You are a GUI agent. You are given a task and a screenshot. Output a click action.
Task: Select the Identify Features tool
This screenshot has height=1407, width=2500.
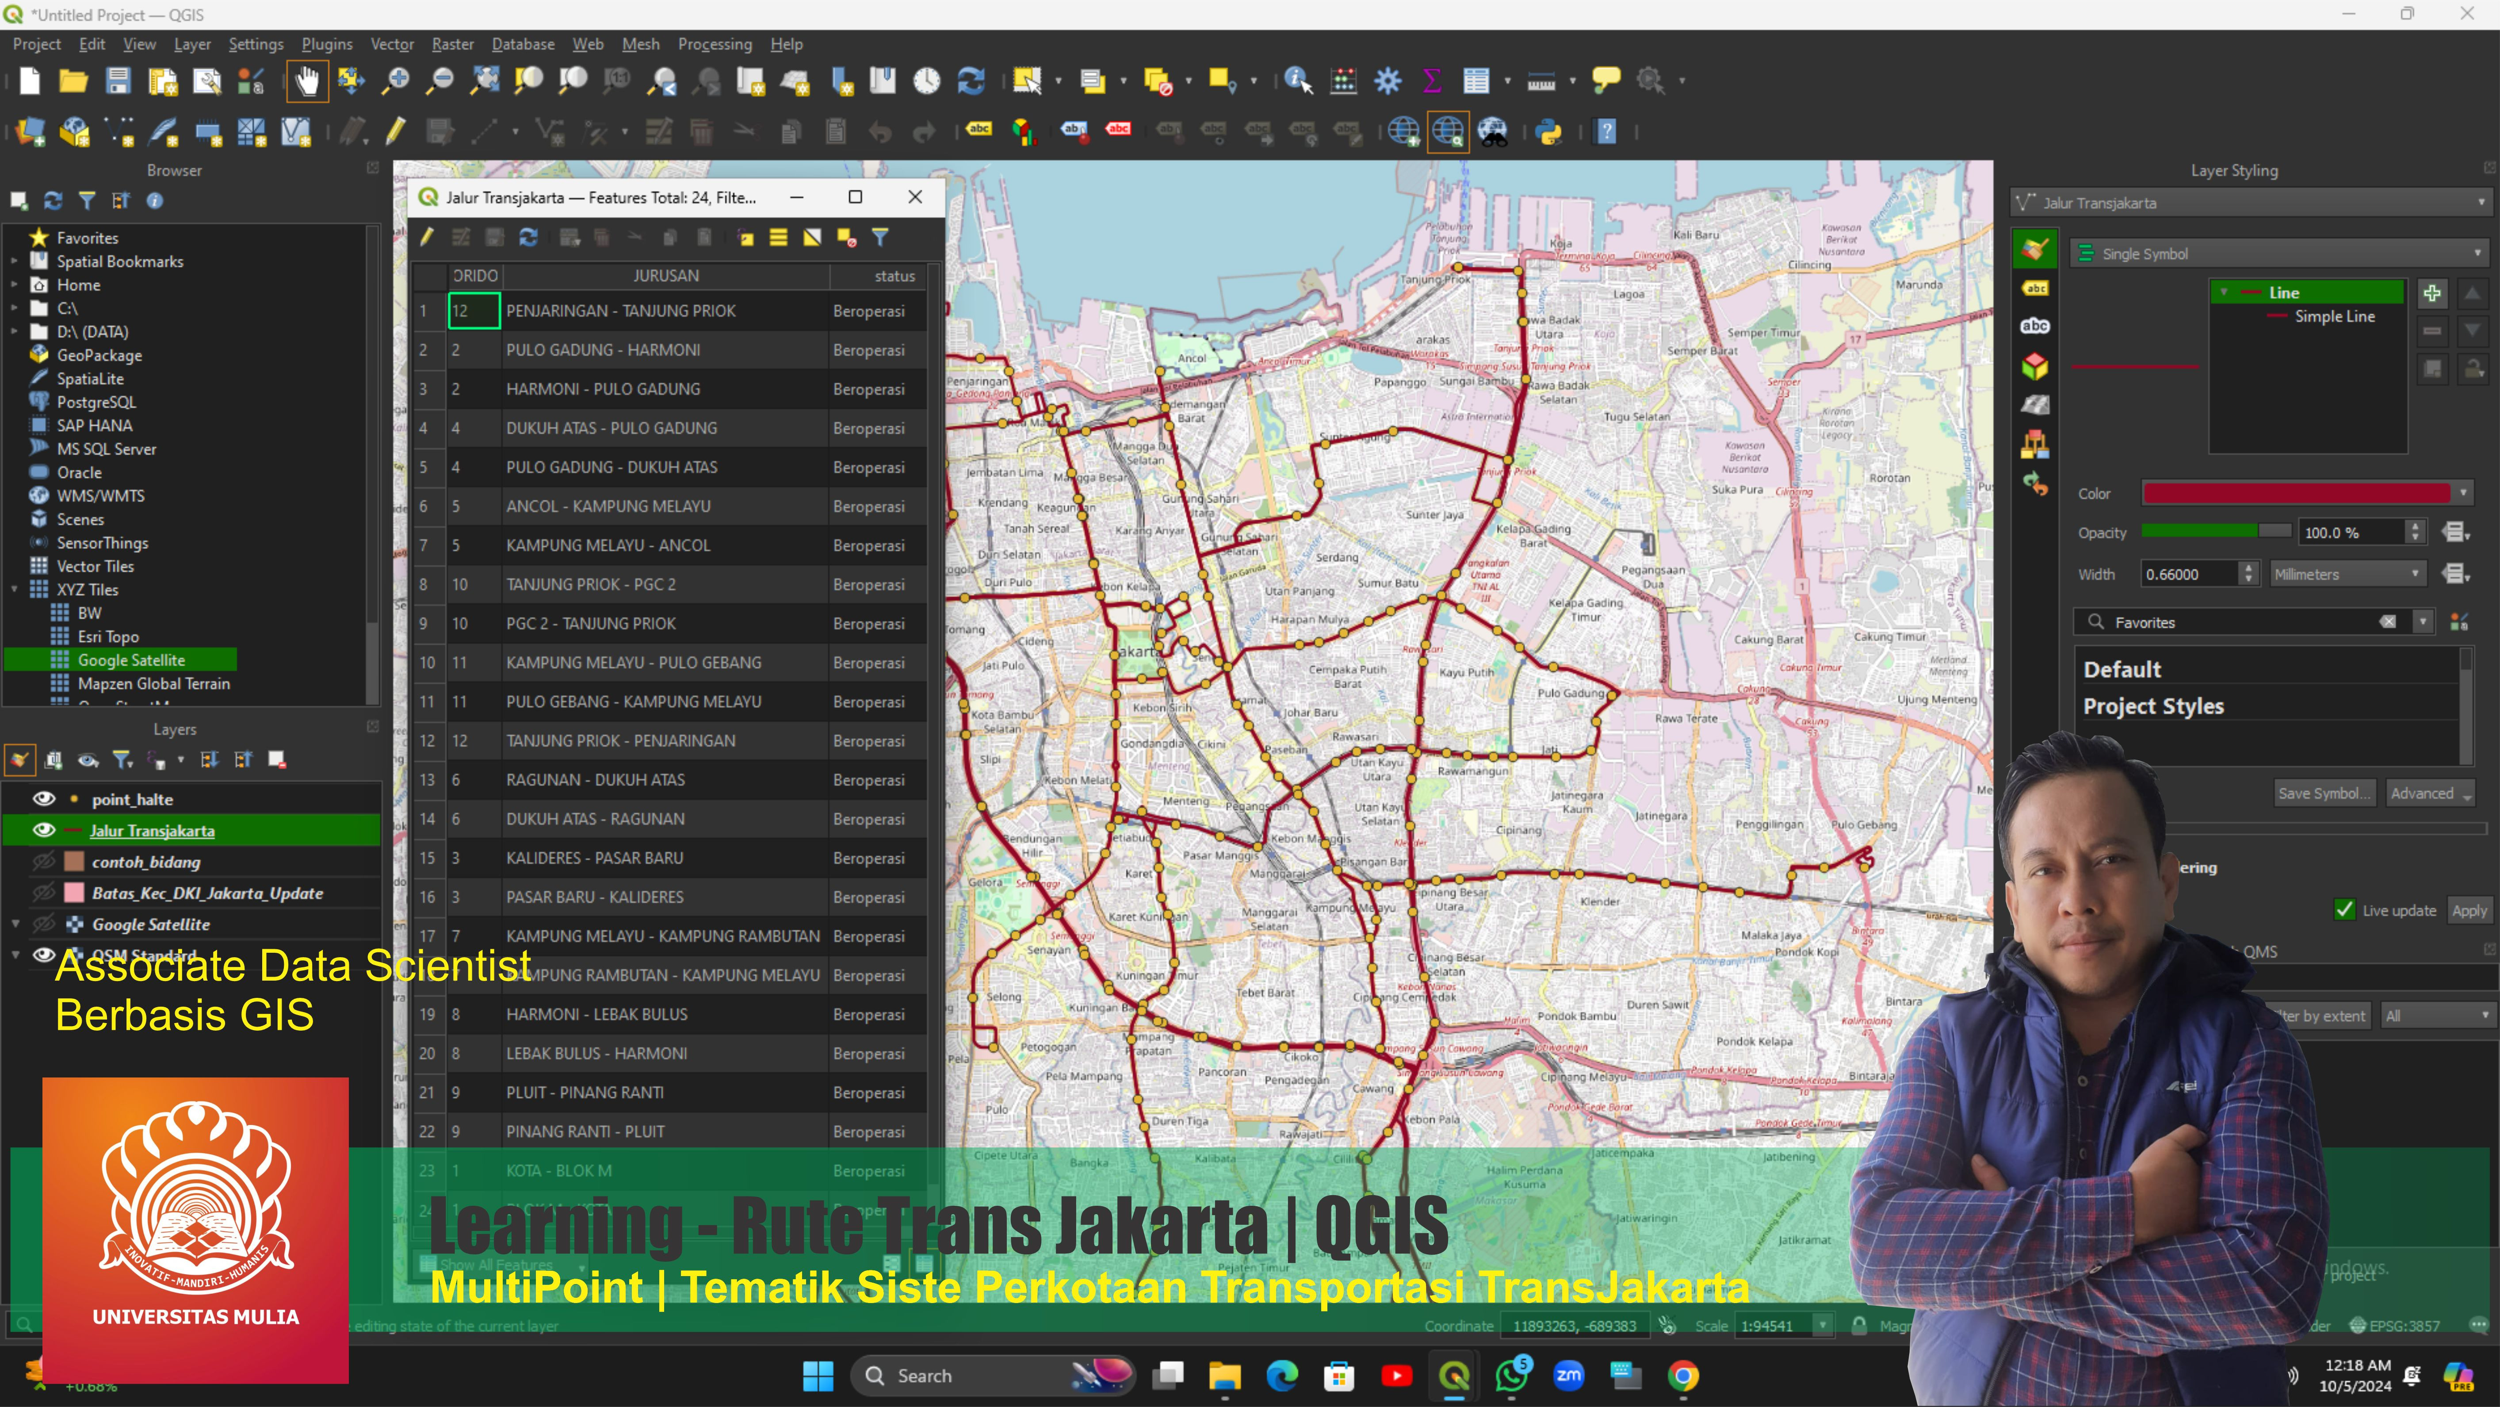1298,81
